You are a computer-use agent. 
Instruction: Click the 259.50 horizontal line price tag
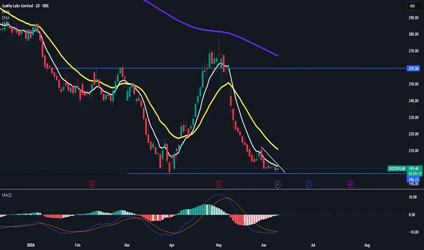pos(413,69)
